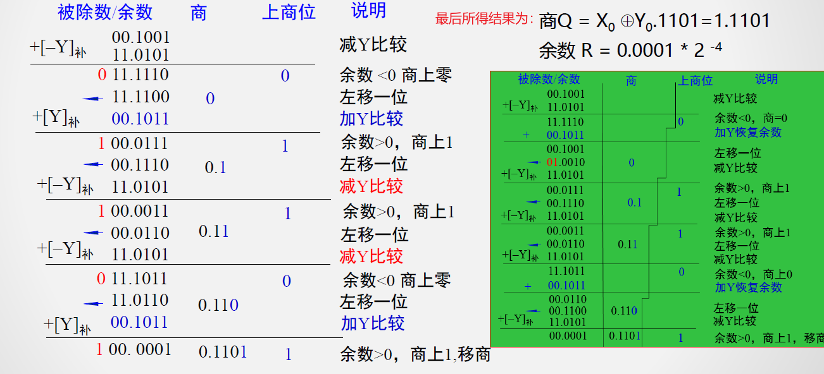
Task: Click '00.0111' inside the green table
Action: click(x=566, y=189)
